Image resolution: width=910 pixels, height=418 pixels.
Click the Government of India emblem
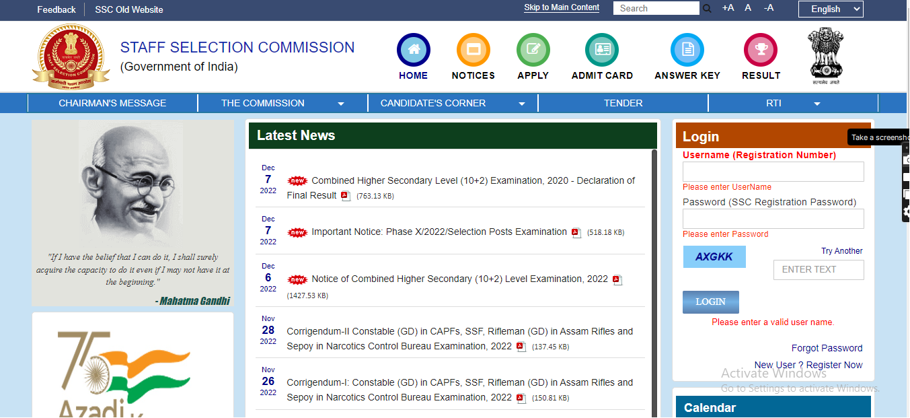[825, 56]
